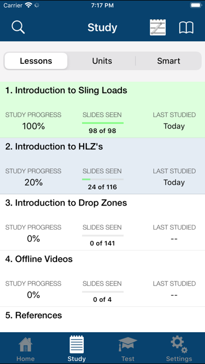Image resolution: width=205 pixels, height=364 pixels.
Task: Switch to the Units segment
Action: tap(102, 61)
